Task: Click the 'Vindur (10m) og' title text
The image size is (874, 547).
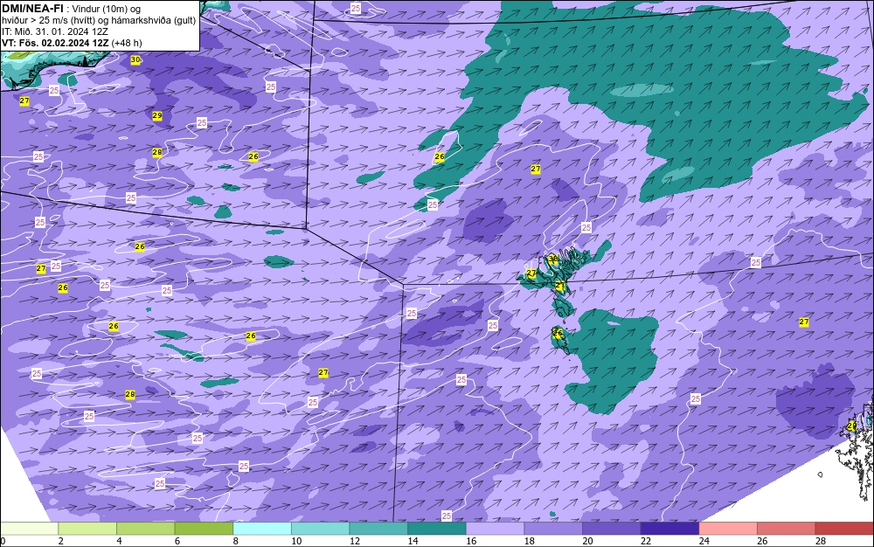Action: [106, 9]
